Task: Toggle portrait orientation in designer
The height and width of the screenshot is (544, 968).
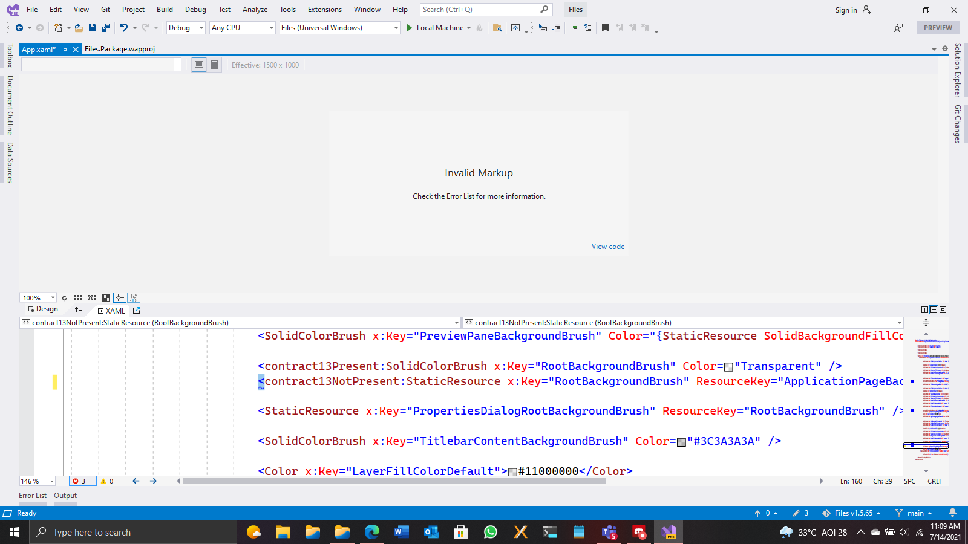Action: 214,65
